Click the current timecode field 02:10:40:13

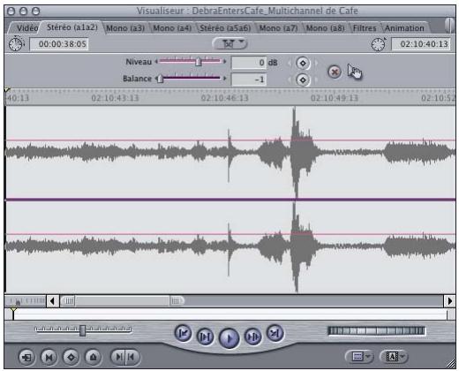(x=421, y=44)
